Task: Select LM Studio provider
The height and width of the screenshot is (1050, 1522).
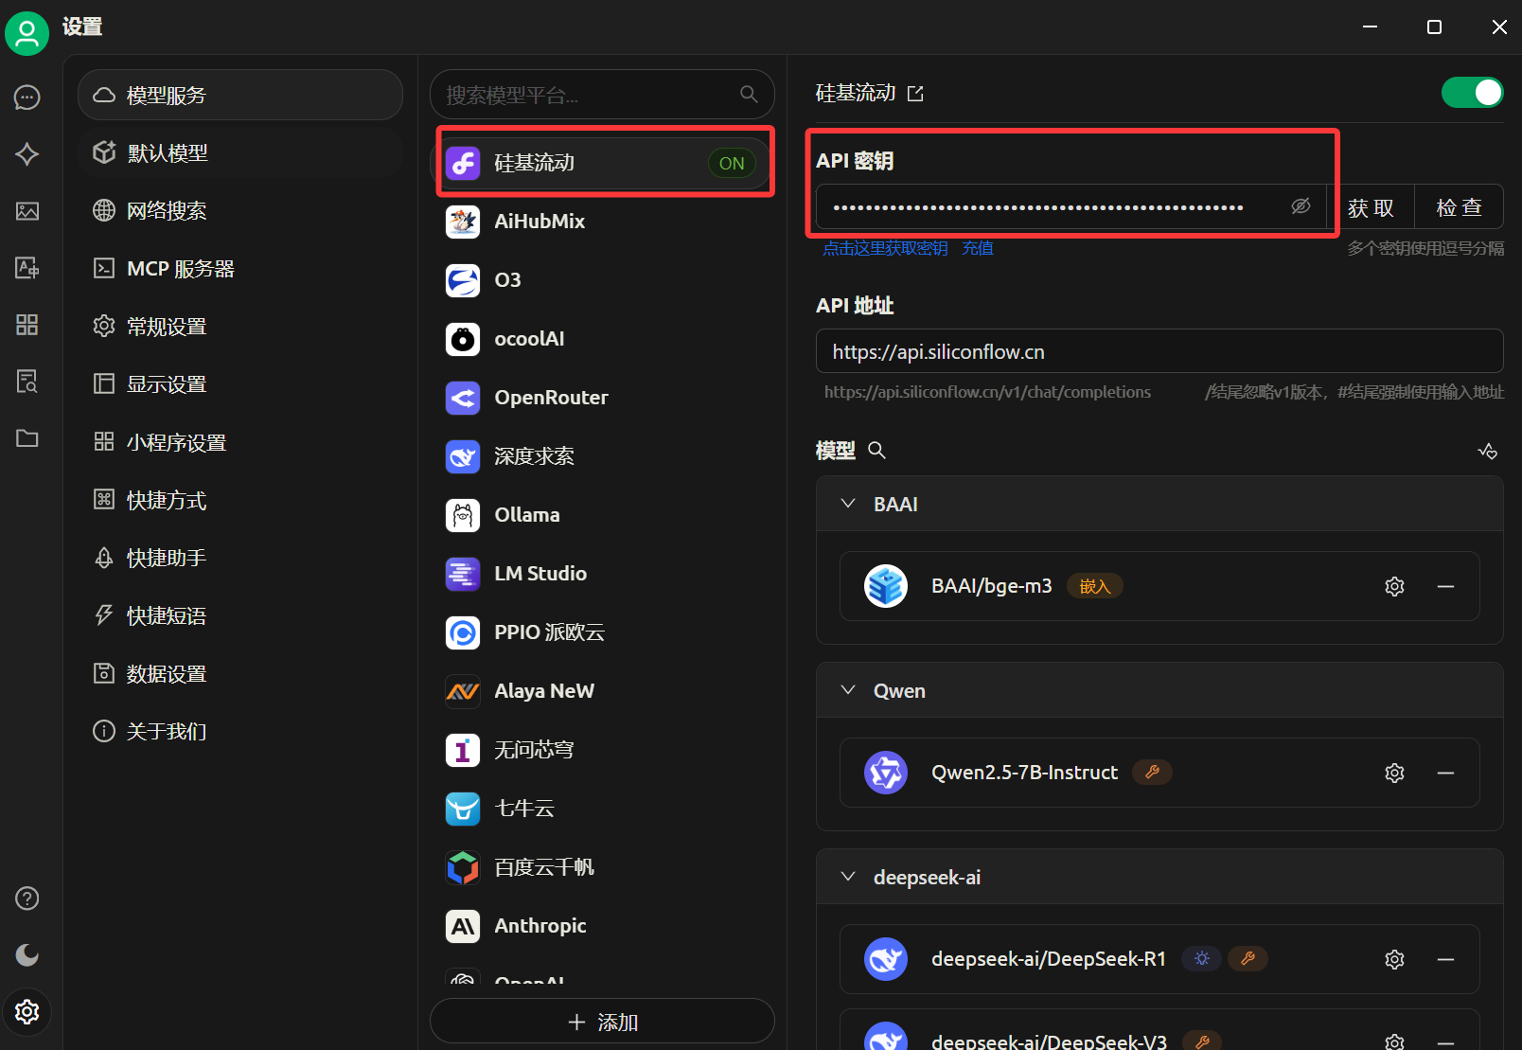Action: coord(602,574)
